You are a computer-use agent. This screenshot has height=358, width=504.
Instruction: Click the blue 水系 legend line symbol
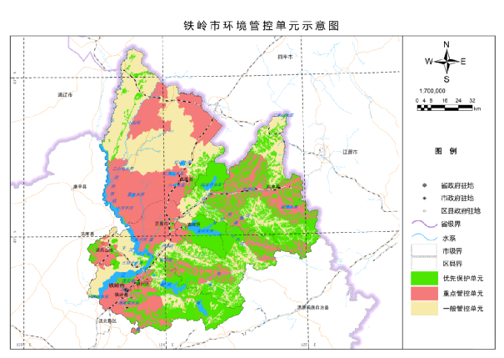coord(425,237)
